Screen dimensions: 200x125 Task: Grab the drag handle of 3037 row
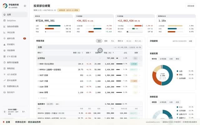tap(38, 75)
